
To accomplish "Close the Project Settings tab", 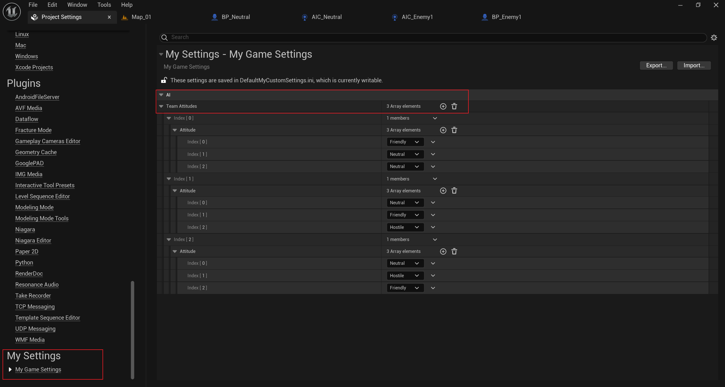I will [x=109, y=17].
